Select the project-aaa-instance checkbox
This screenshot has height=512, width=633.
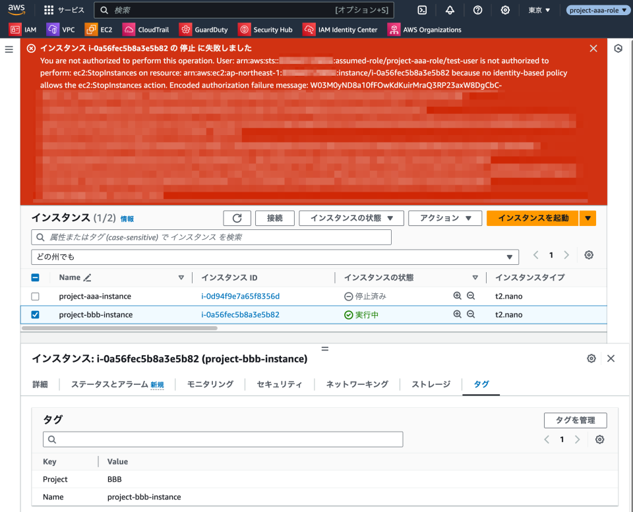(x=36, y=296)
